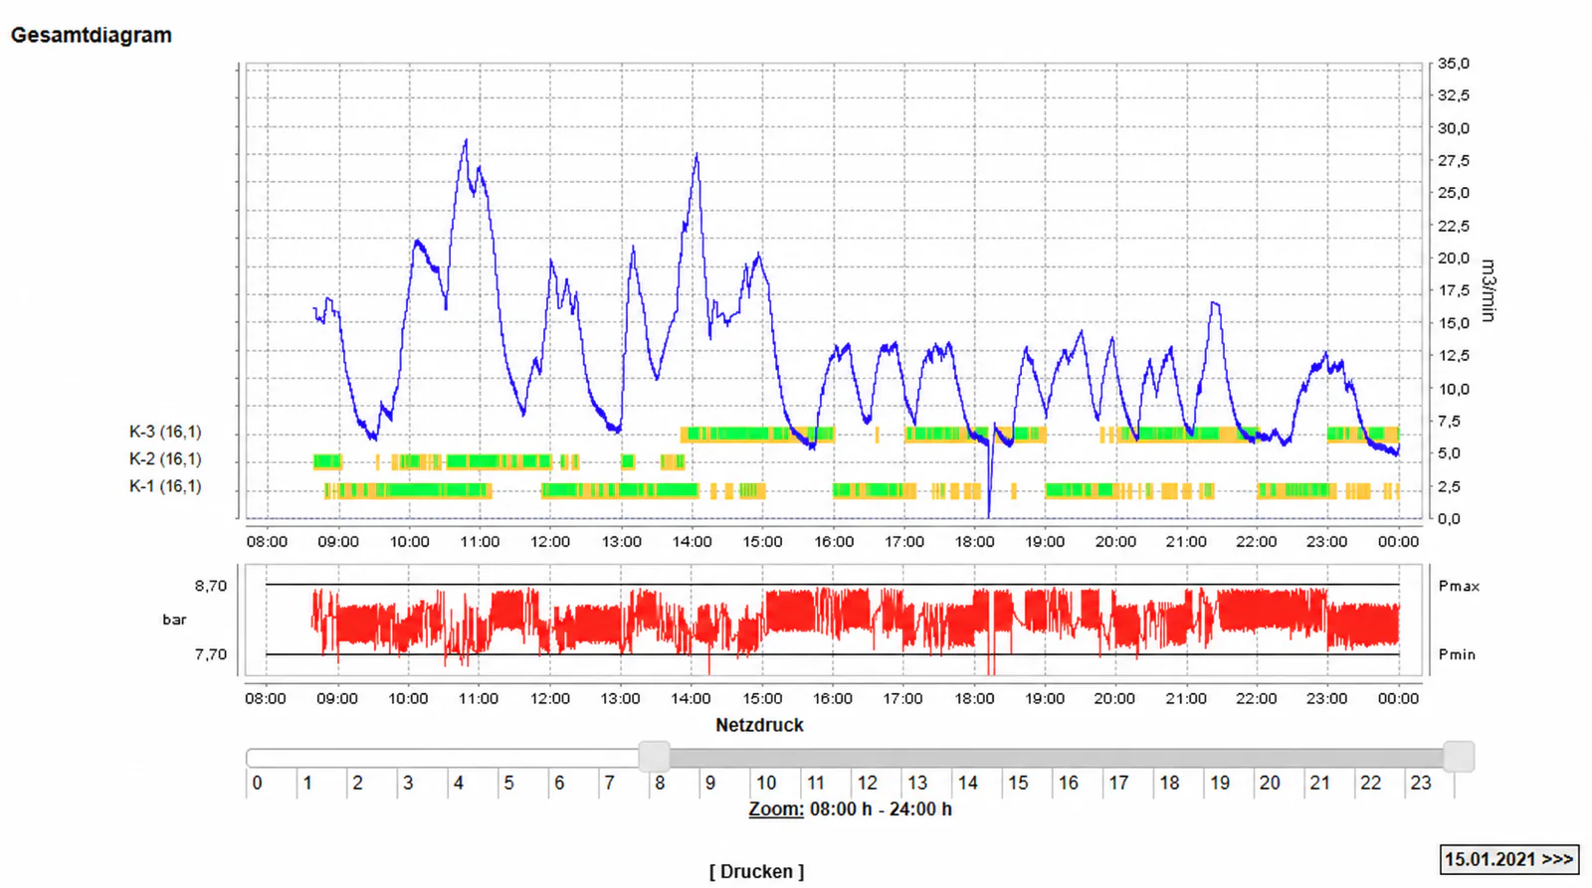Click the bar unit label
1592x888 pixels.
click(174, 620)
